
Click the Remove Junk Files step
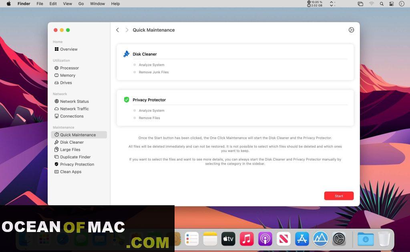[154, 72]
